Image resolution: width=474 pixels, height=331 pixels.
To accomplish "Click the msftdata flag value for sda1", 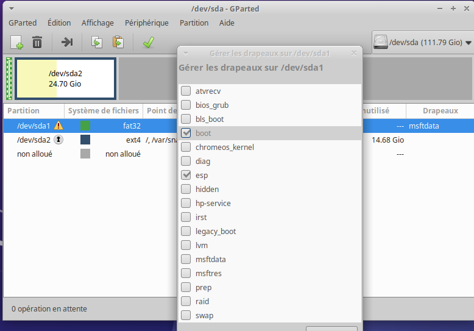I will pyautogui.click(x=424, y=126).
